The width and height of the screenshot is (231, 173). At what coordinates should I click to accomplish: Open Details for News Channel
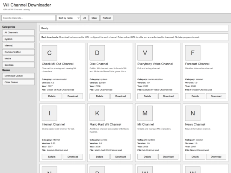click(195, 157)
